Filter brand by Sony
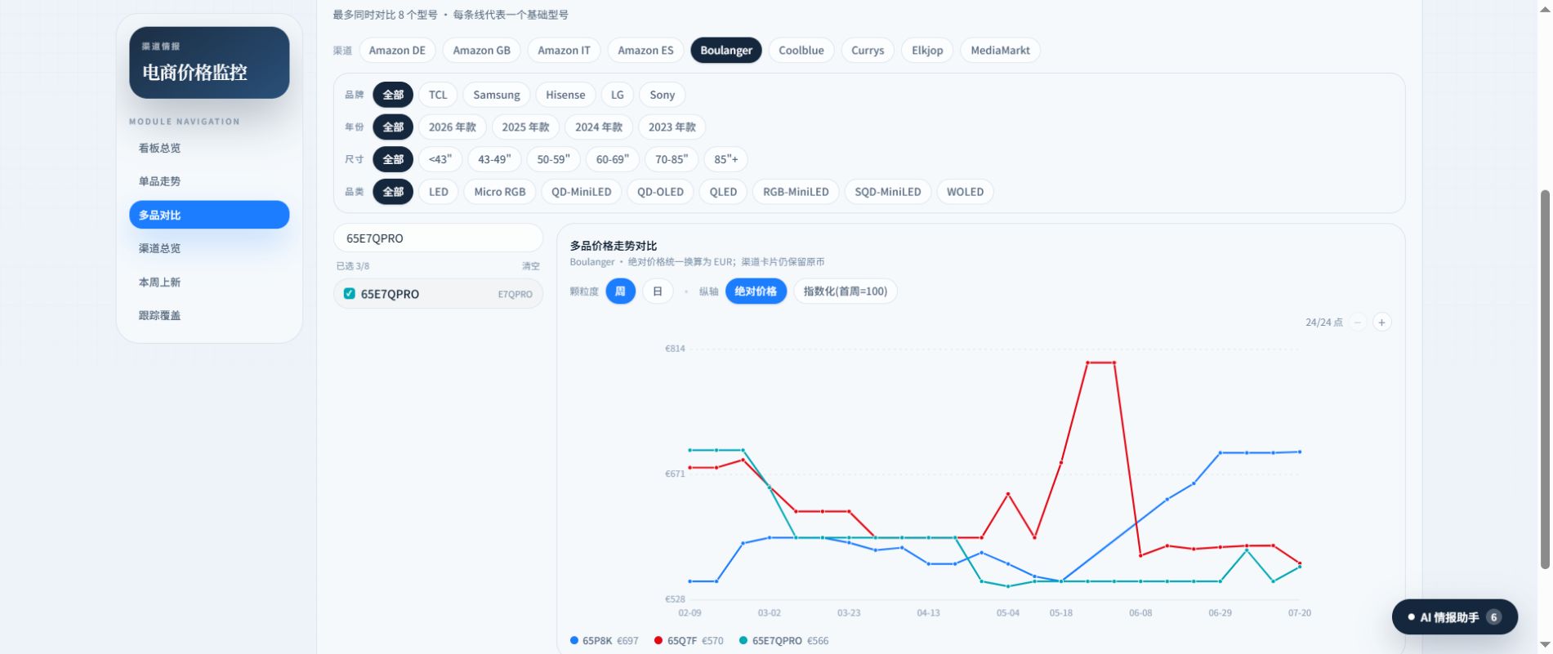The height and width of the screenshot is (654, 1553). point(662,95)
